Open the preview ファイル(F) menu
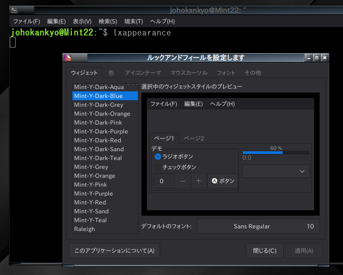This screenshot has height=275, width=343. tap(163, 104)
